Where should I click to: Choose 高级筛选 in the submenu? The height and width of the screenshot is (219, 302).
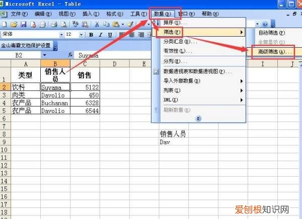pos(275,52)
